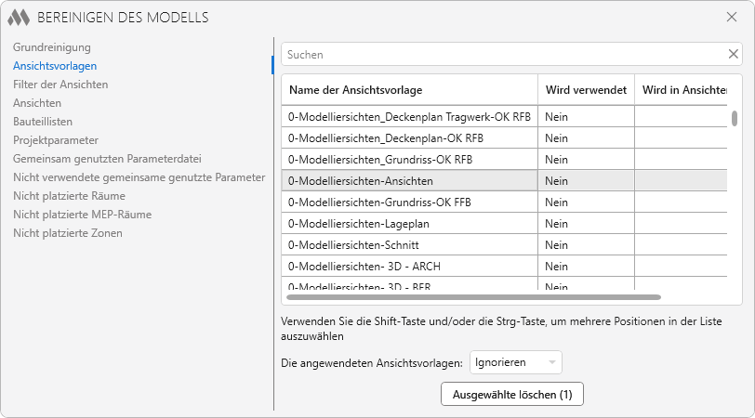Open Nicht platzierte Zonen entry

[x=67, y=233]
